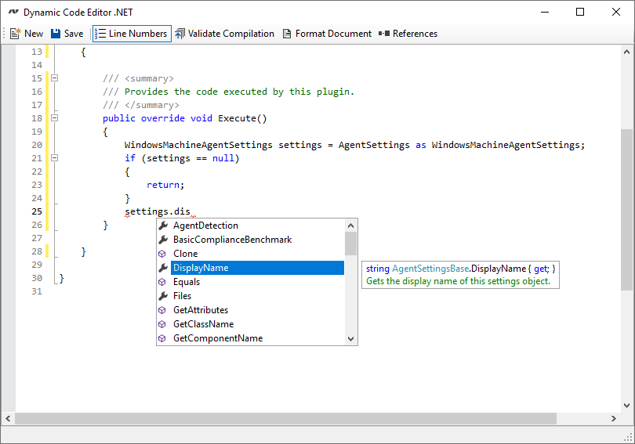The image size is (635, 444).
Task: Click 'AgentSettings' on line 20
Action: click(374, 145)
